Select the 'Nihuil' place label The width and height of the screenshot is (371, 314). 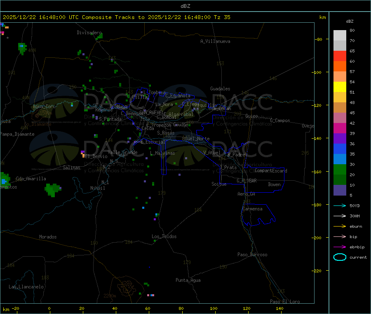(x=97, y=188)
